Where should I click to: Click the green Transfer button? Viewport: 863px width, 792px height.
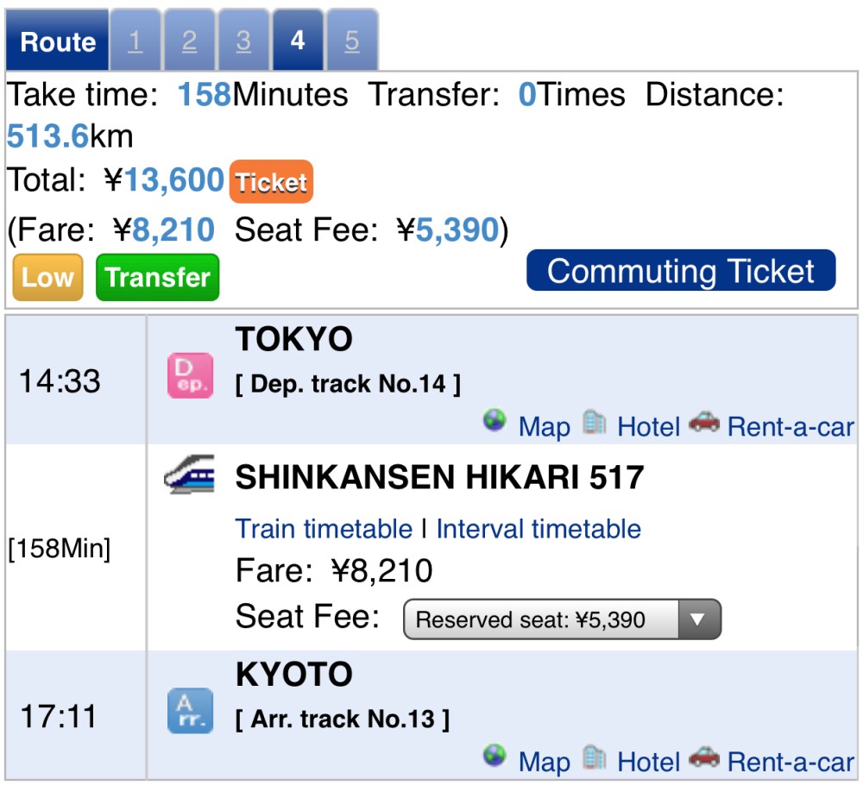click(x=158, y=277)
